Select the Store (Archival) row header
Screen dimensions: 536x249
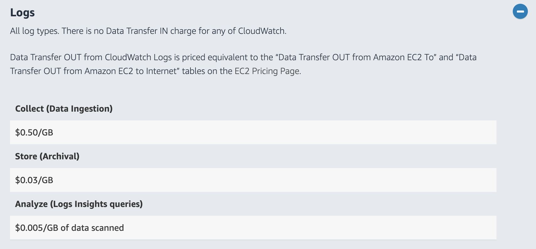[48, 156]
